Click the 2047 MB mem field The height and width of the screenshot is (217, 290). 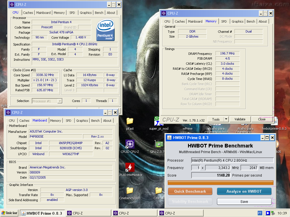(249, 168)
